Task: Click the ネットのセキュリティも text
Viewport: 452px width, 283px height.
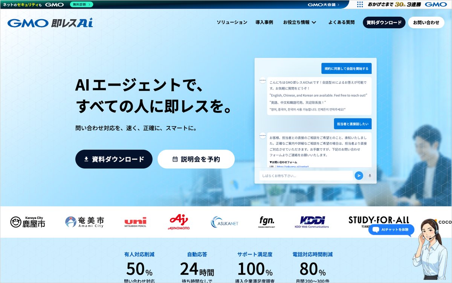Action: (22, 5)
